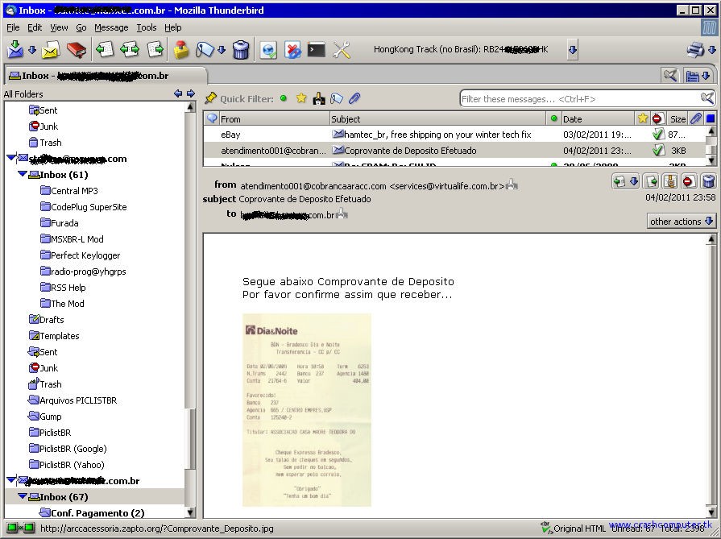Click the red X page toolbar icon
Screen dimensions: 721x539
(x=292, y=50)
